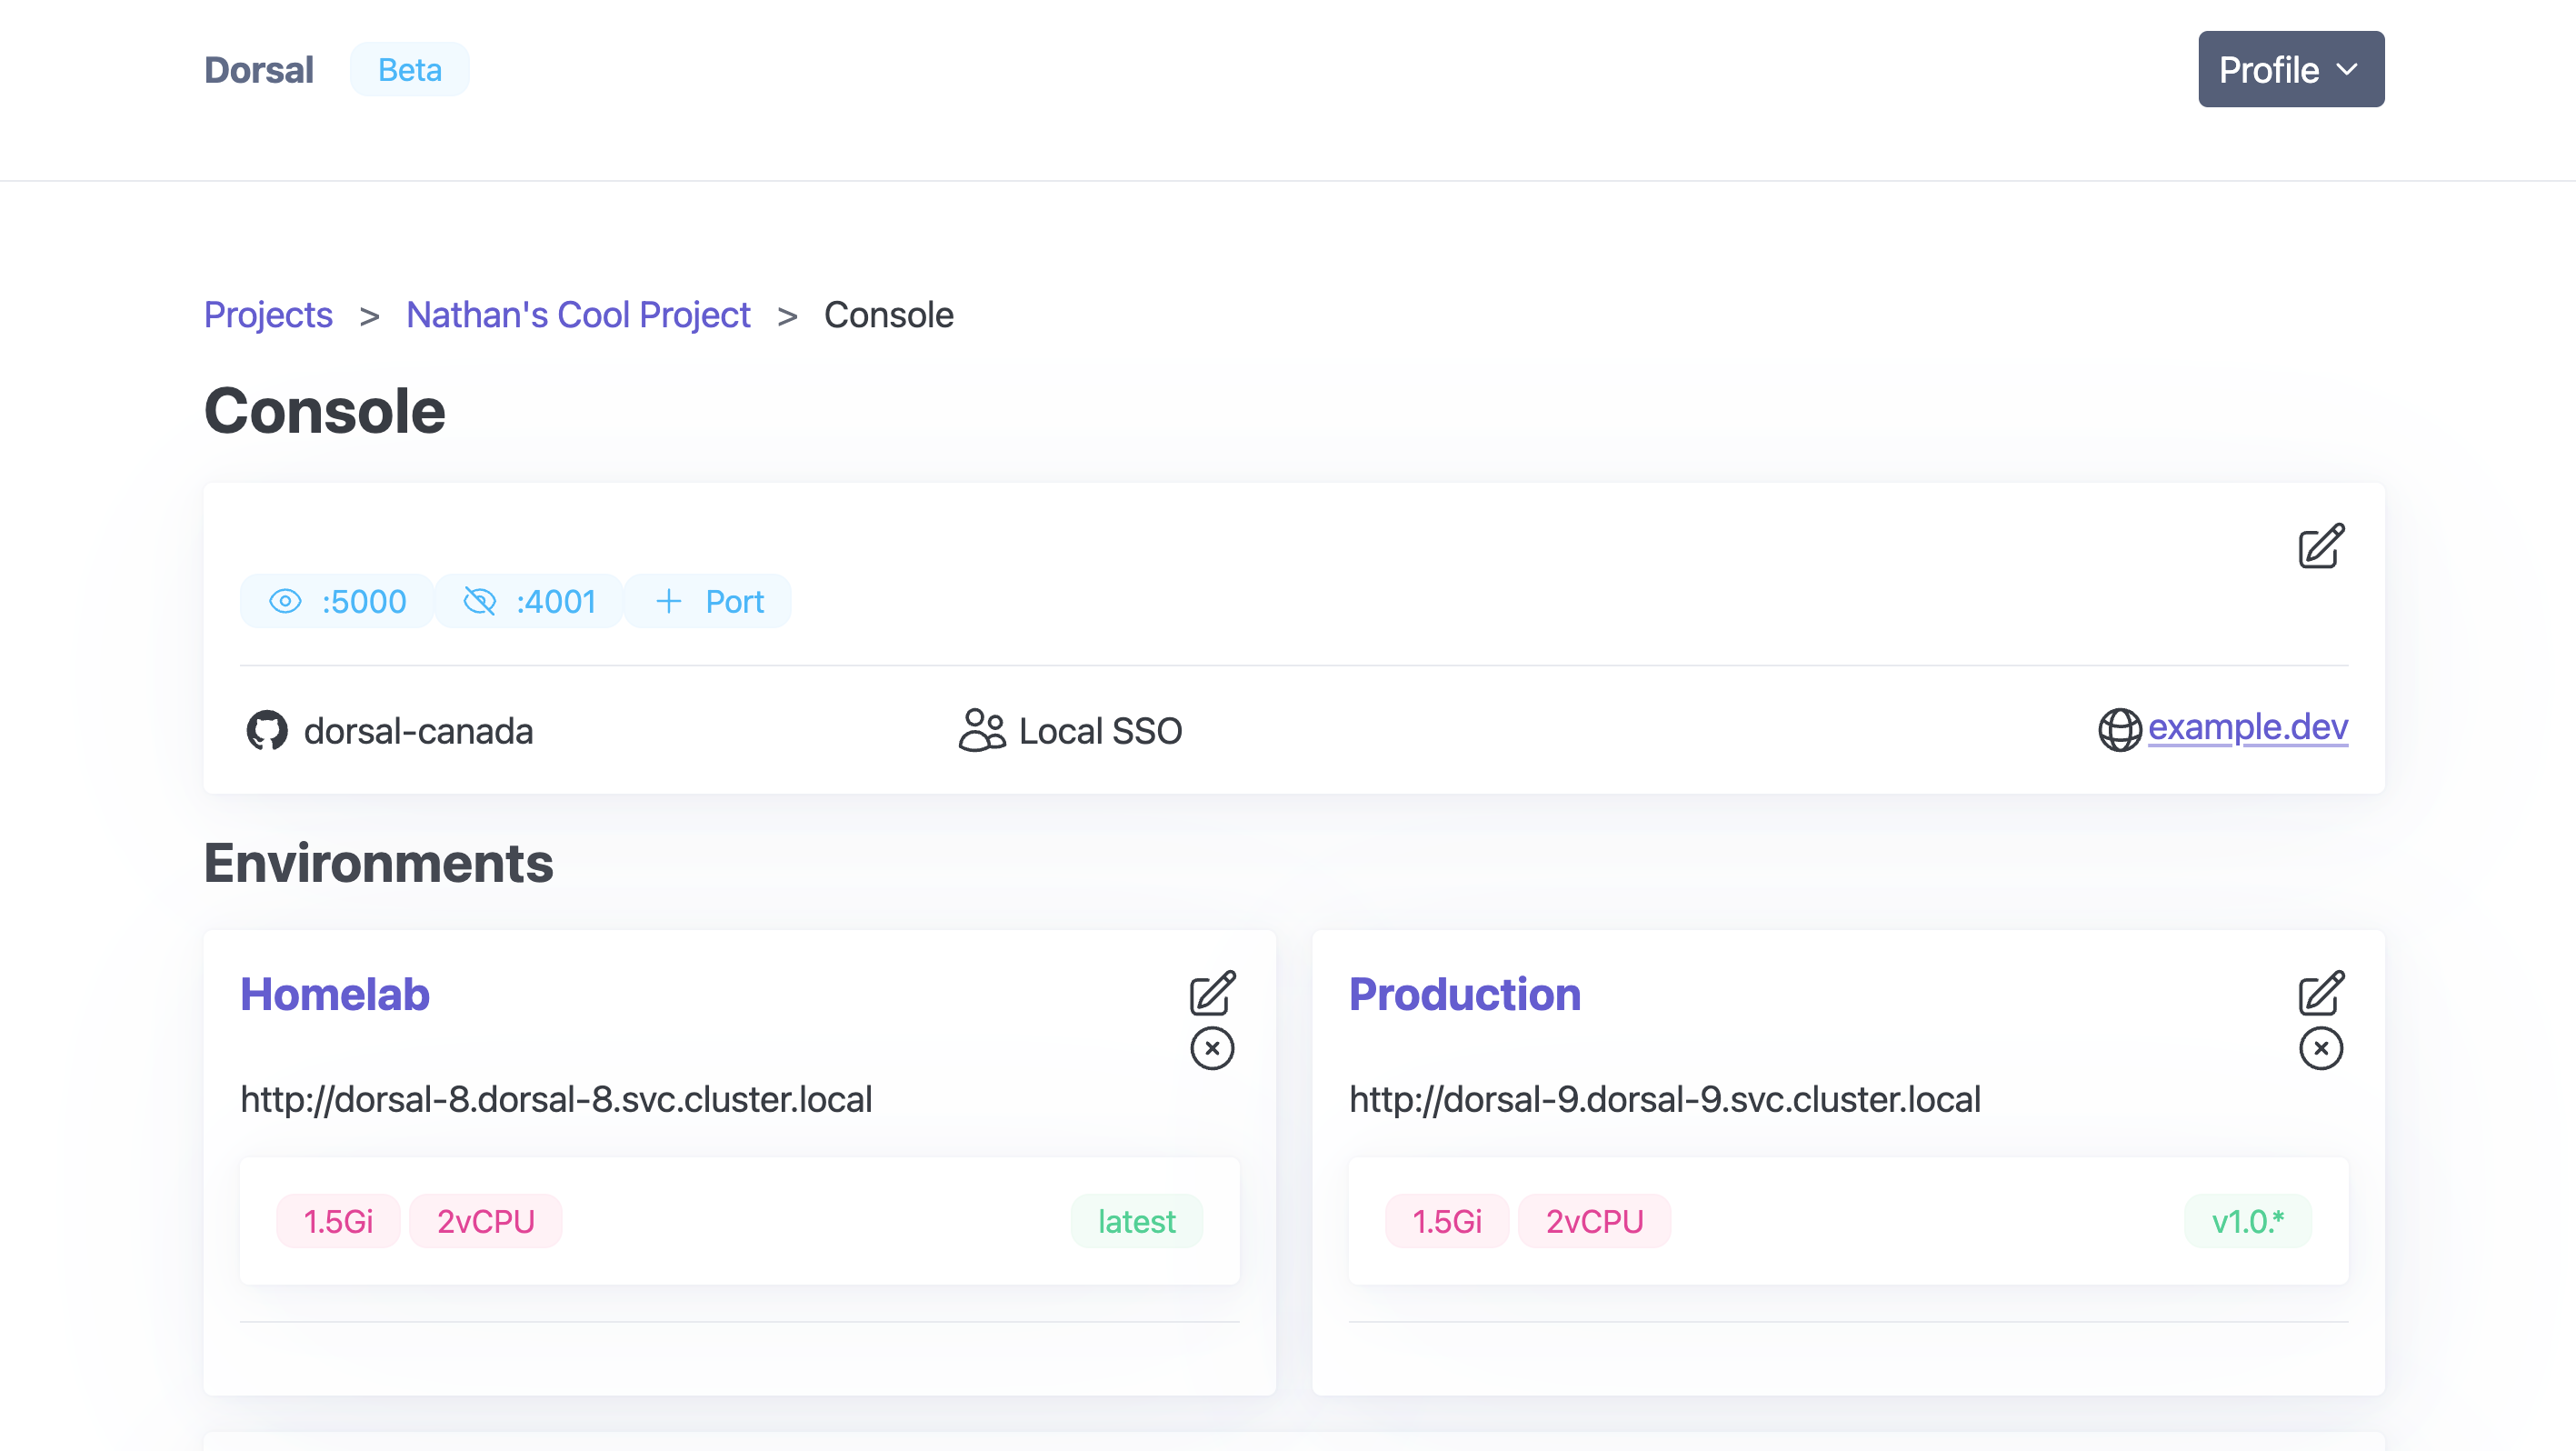Click Homelab's 2vCPU badge

[486, 1221]
